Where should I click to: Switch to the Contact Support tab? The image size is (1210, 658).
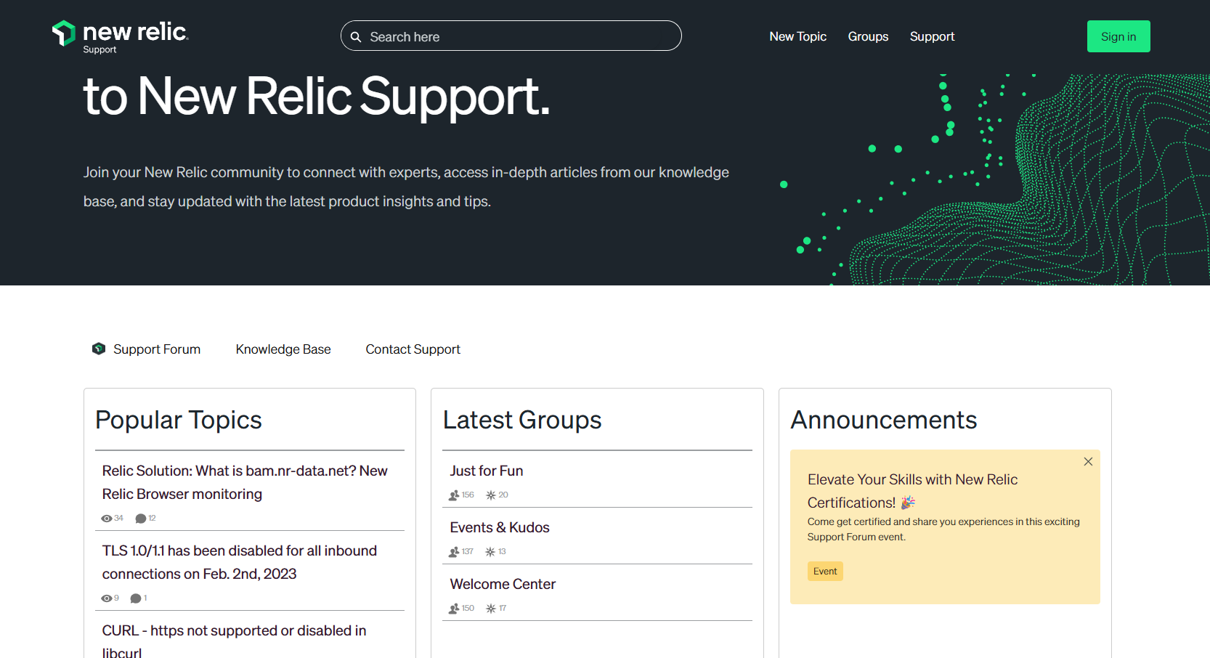click(x=413, y=349)
